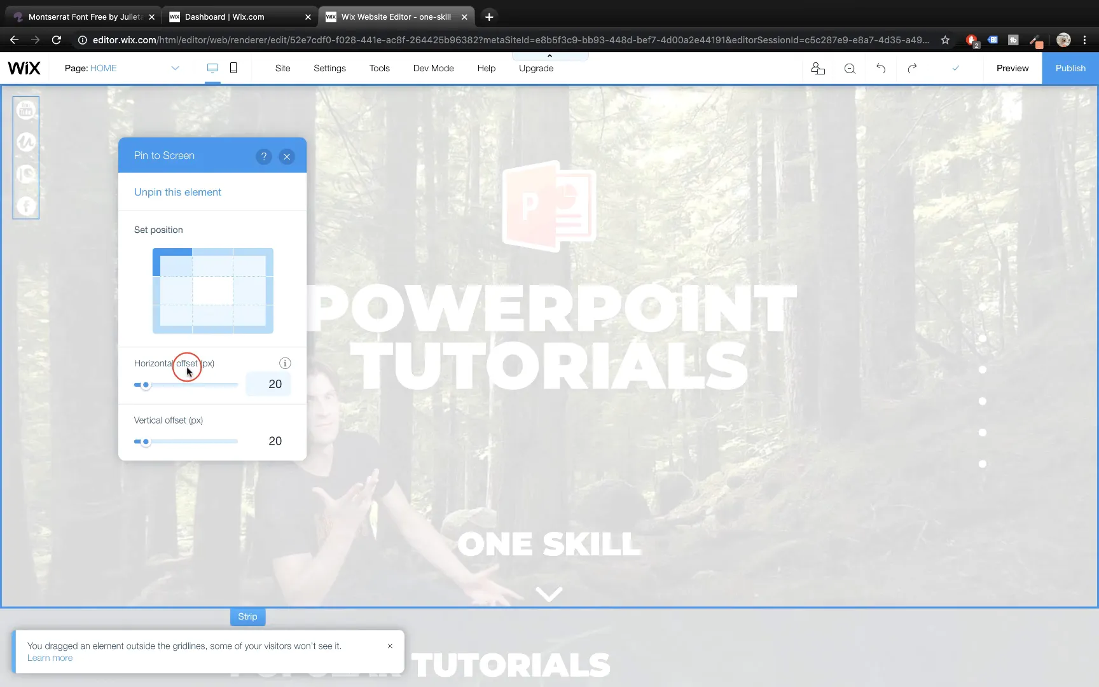Pin element to top-right position
Image resolution: width=1099 pixels, height=687 pixels.
click(253, 262)
